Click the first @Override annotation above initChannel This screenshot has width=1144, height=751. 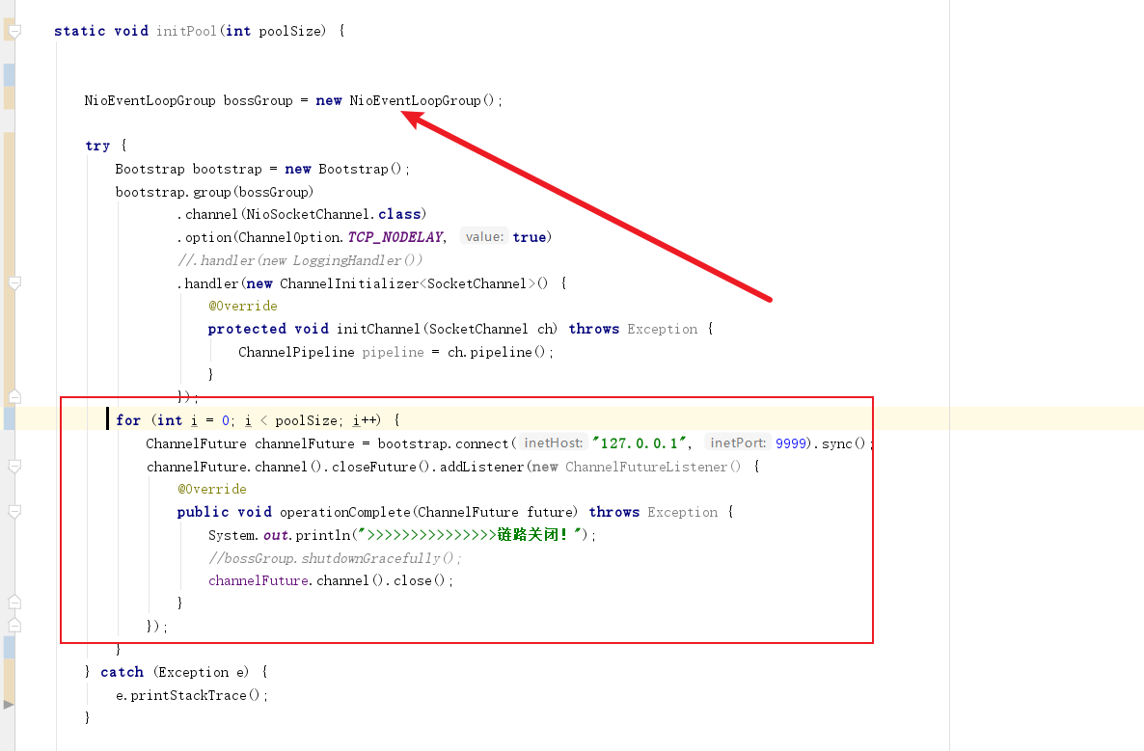click(x=242, y=306)
